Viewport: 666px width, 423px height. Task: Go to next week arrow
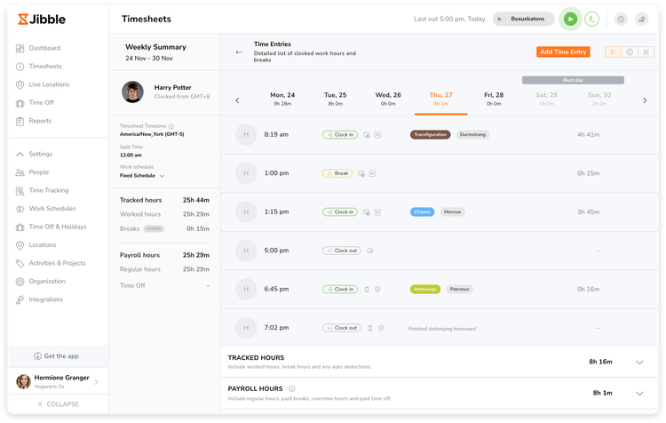[x=645, y=100]
